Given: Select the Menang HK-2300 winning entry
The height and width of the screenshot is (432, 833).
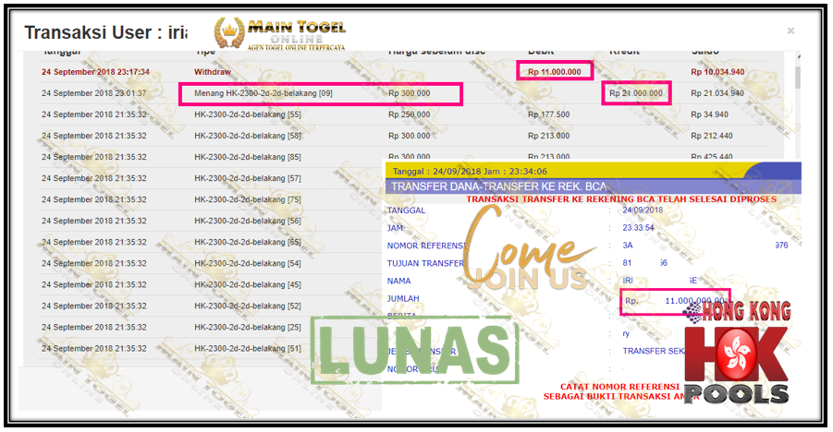Looking at the screenshot, I should coord(263,93).
